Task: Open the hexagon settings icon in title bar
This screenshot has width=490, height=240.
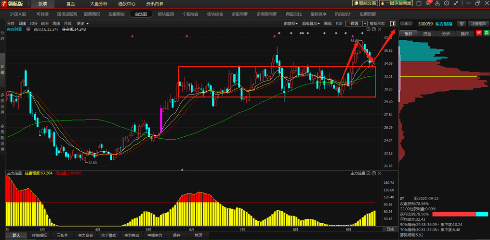Action: pyautogui.click(x=447, y=3)
